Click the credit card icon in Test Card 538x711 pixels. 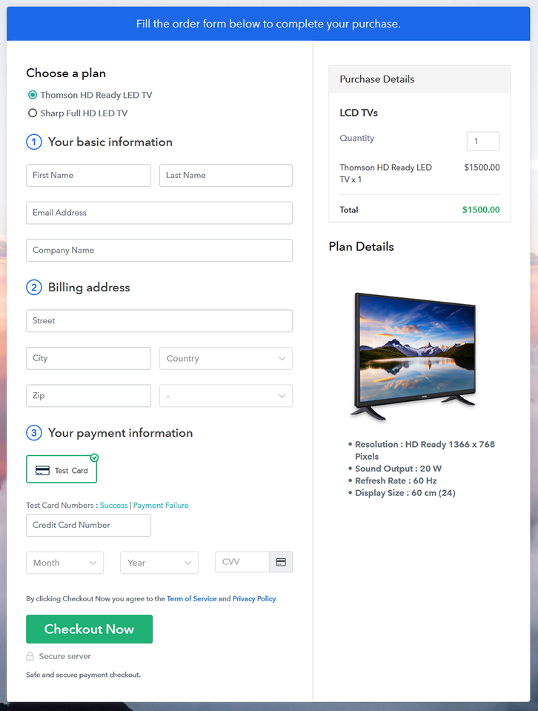42,470
